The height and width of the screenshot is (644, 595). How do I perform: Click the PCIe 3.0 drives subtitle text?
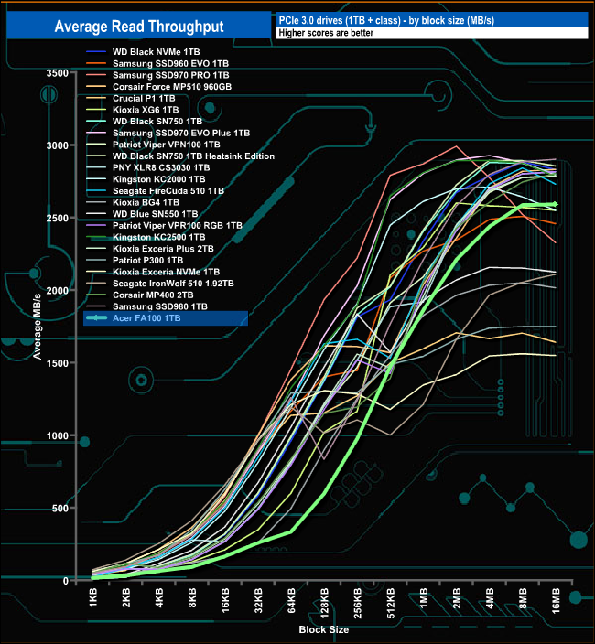click(x=386, y=20)
